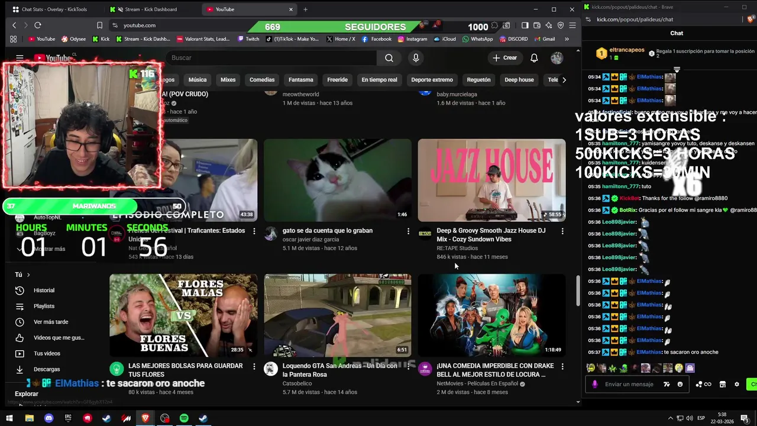Image resolution: width=757 pixels, height=426 pixels.
Task: Click the YouTube Buscar search field
Action: coord(271,58)
